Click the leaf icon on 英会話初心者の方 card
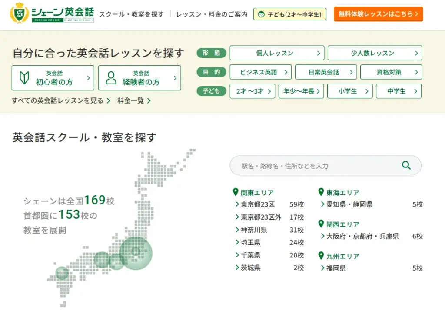Viewport: 445px width, 311px height. click(x=24, y=78)
